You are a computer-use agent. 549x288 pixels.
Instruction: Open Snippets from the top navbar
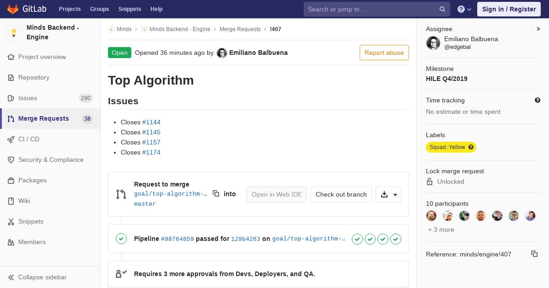[x=129, y=9]
